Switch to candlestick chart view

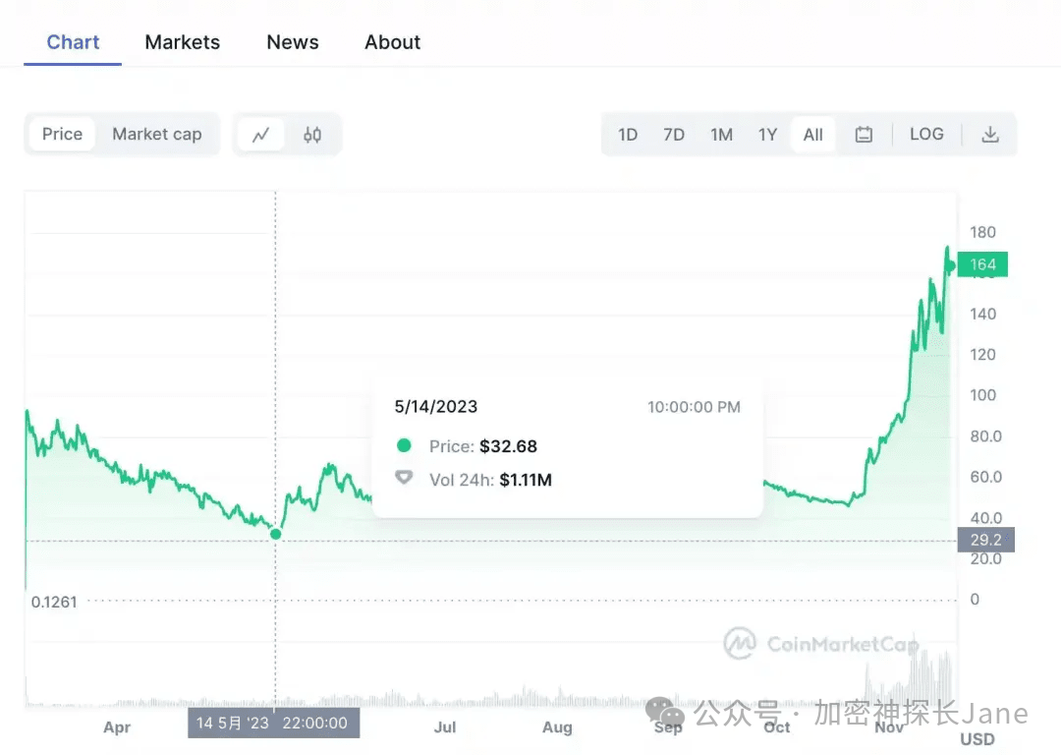tap(312, 134)
